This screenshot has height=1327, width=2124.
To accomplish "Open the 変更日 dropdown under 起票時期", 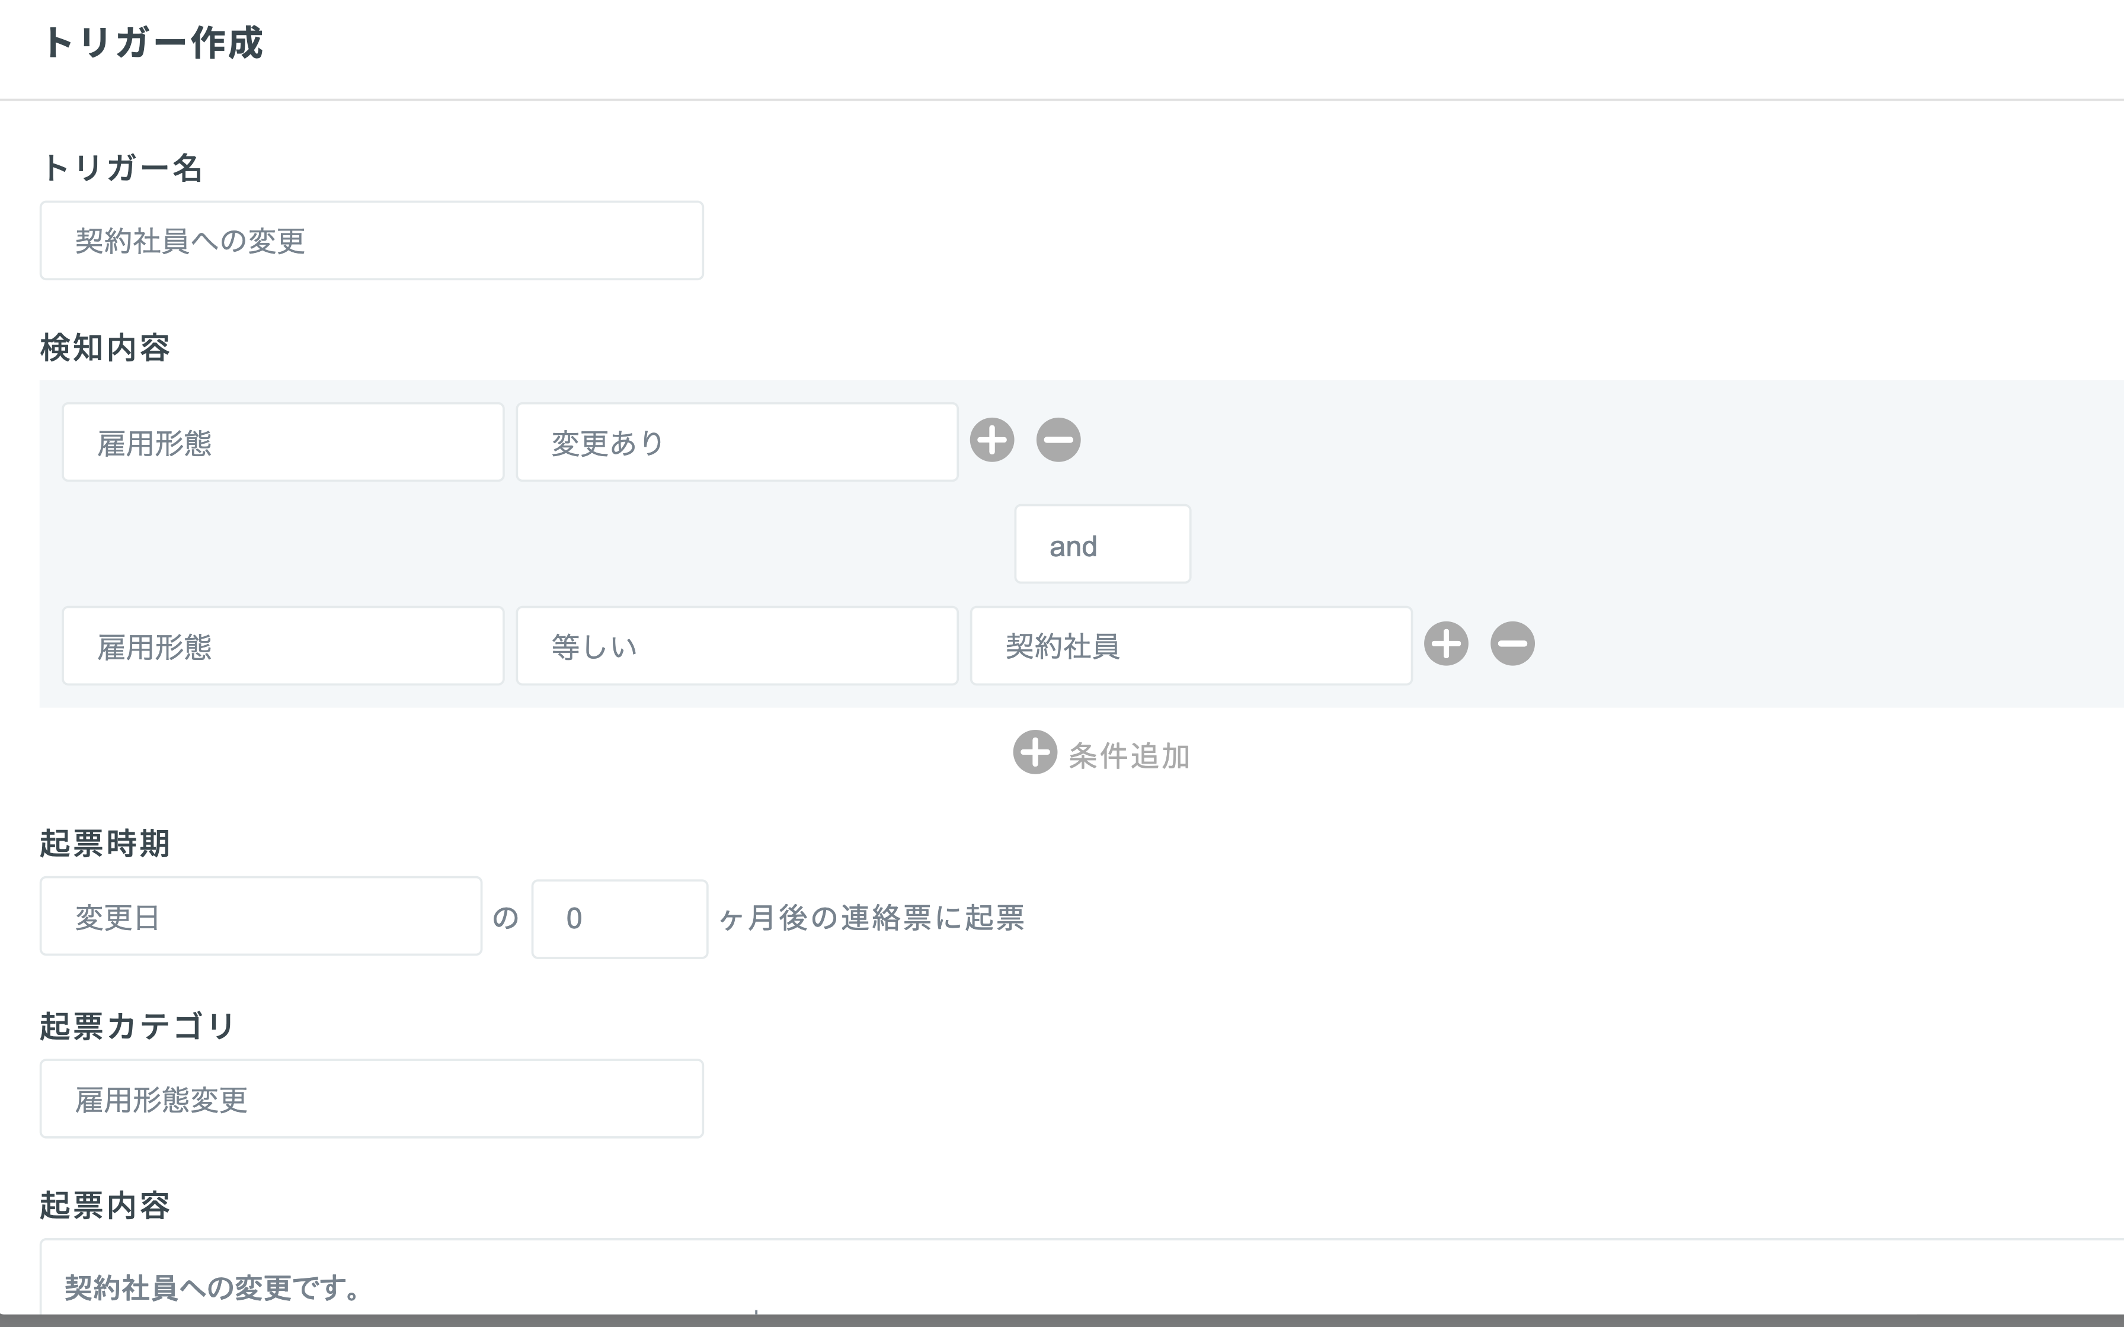I will point(261,916).
